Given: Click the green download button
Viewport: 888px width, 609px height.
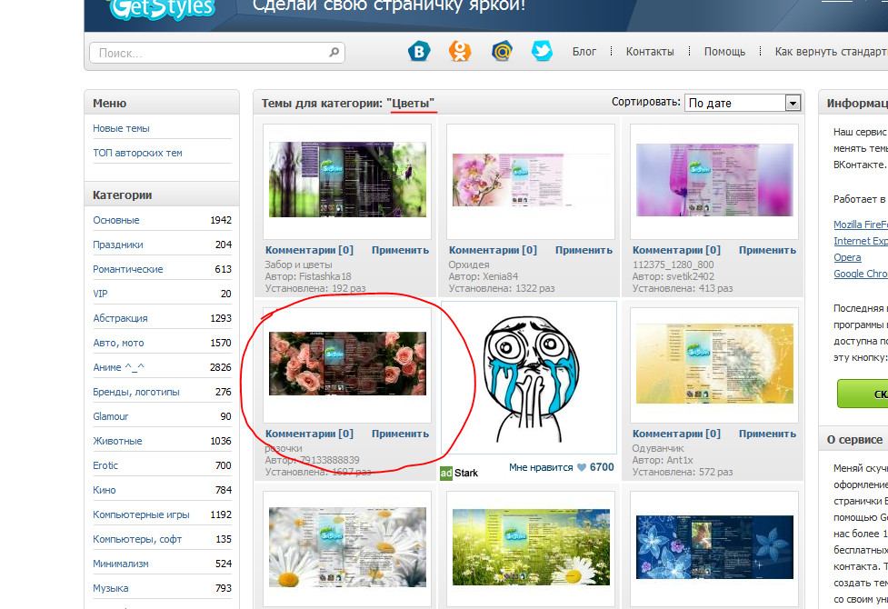Looking at the screenshot, I should coord(863,394).
